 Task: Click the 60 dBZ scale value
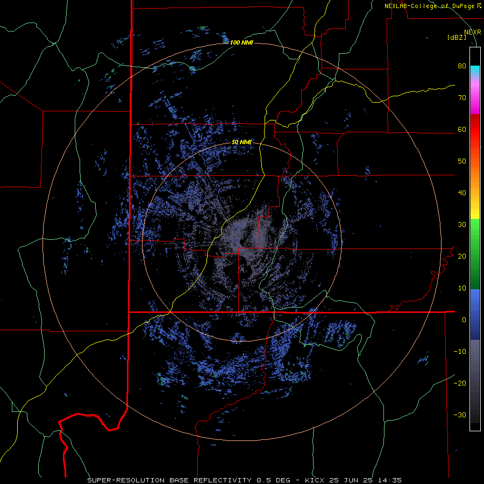[462, 130]
